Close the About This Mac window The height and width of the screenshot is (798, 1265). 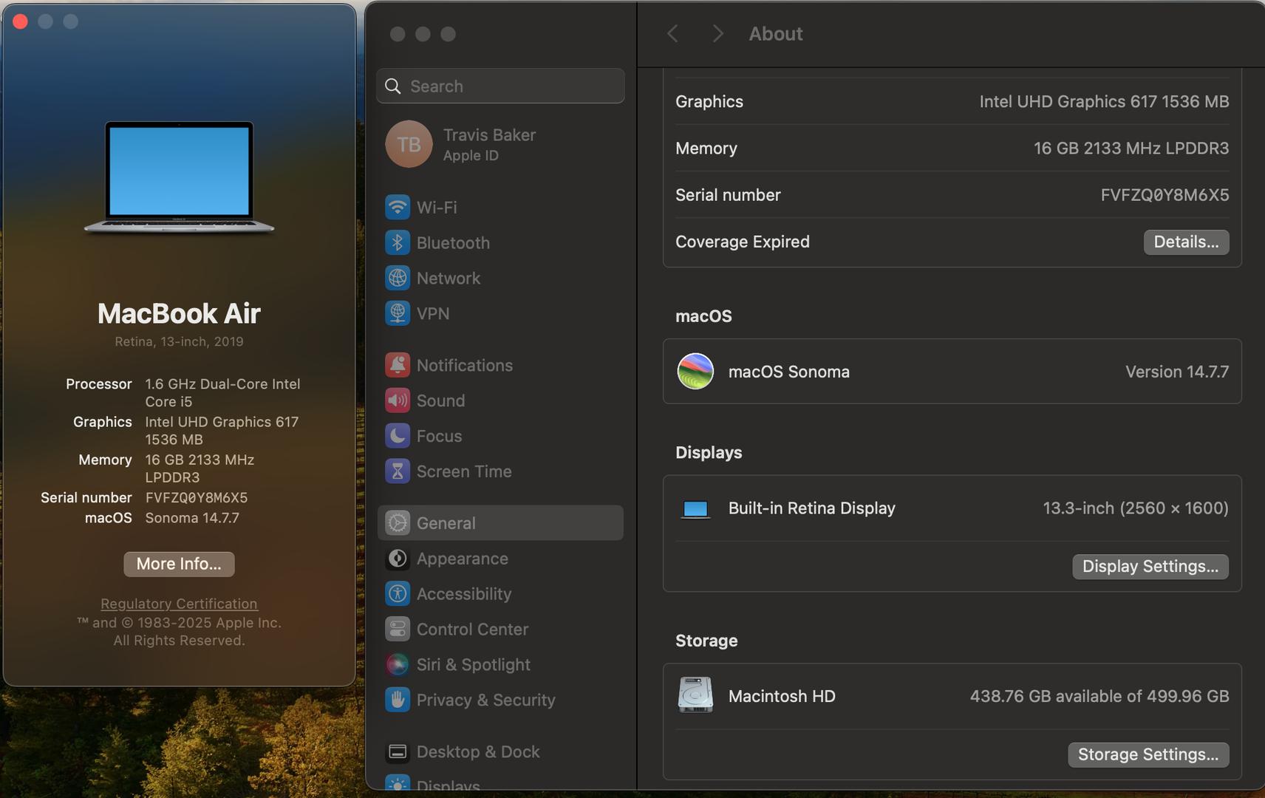coord(21,21)
